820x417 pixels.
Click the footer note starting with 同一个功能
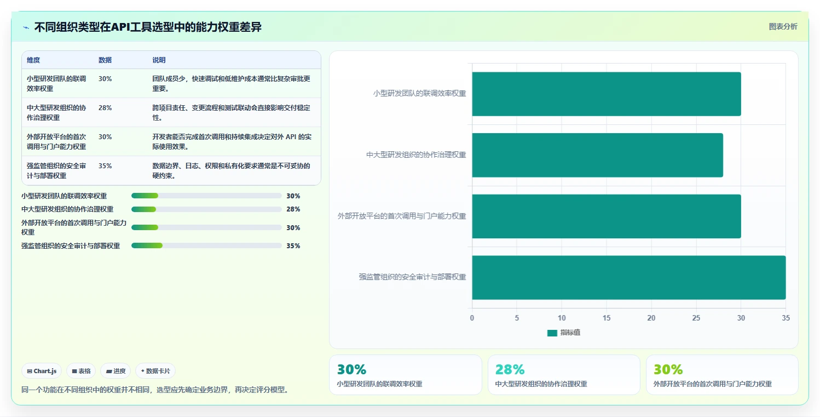click(155, 390)
